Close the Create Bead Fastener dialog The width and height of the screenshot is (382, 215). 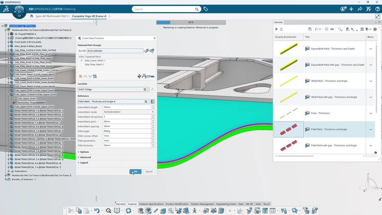coord(154,38)
